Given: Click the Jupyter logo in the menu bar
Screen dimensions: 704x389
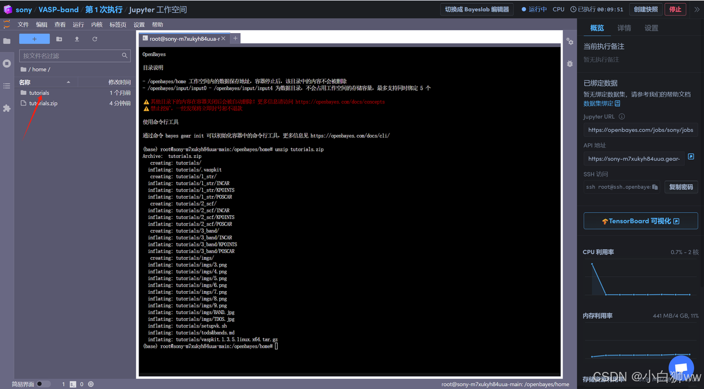Looking at the screenshot, I should [x=7, y=24].
